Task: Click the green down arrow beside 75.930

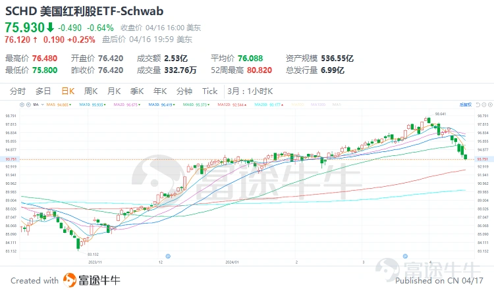Action: pyautogui.click(x=51, y=28)
